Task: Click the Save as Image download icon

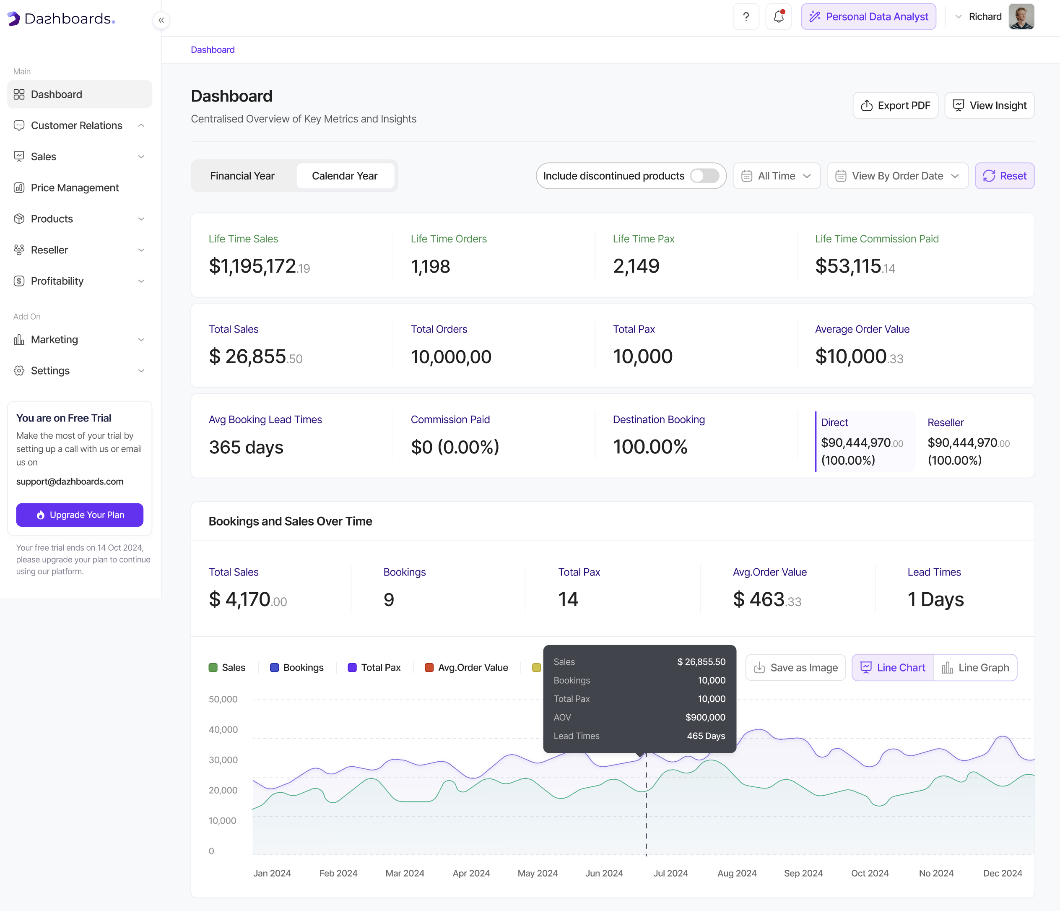Action: (759, 668)
